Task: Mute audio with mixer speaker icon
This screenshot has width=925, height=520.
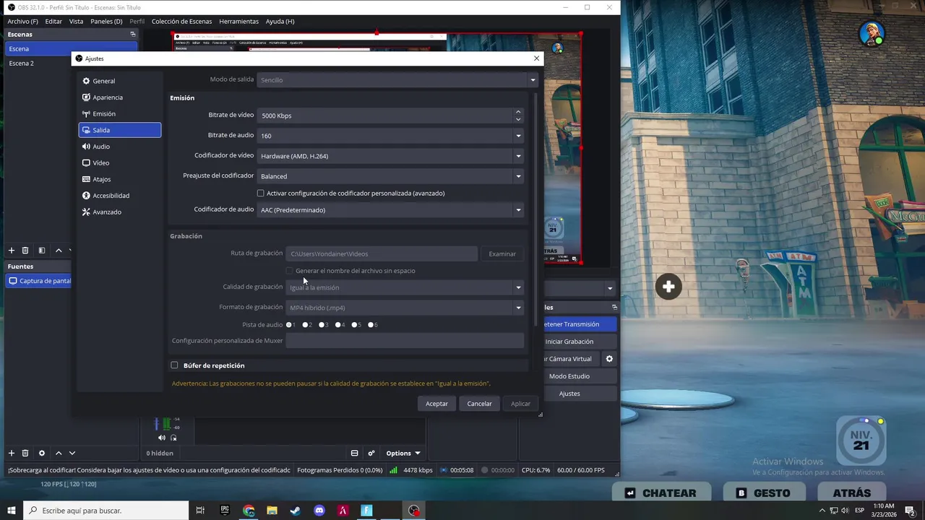Action: [161, 438]
